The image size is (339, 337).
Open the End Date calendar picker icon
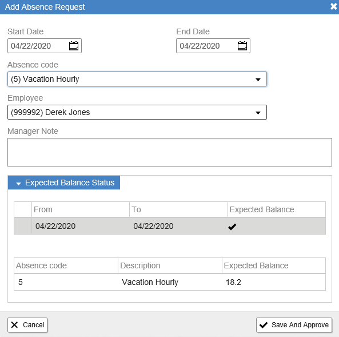242,46
